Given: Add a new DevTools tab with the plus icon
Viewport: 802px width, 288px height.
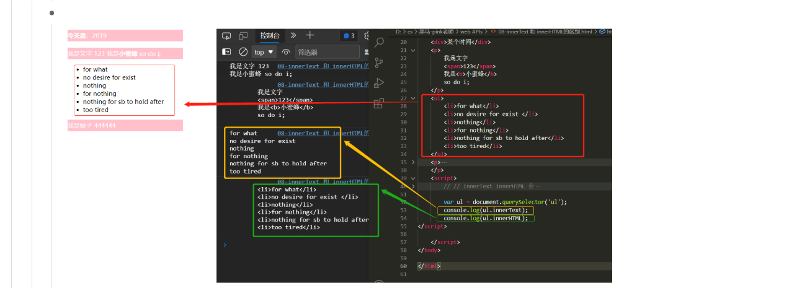Looking at the screenshot, I should coord(310,35).
